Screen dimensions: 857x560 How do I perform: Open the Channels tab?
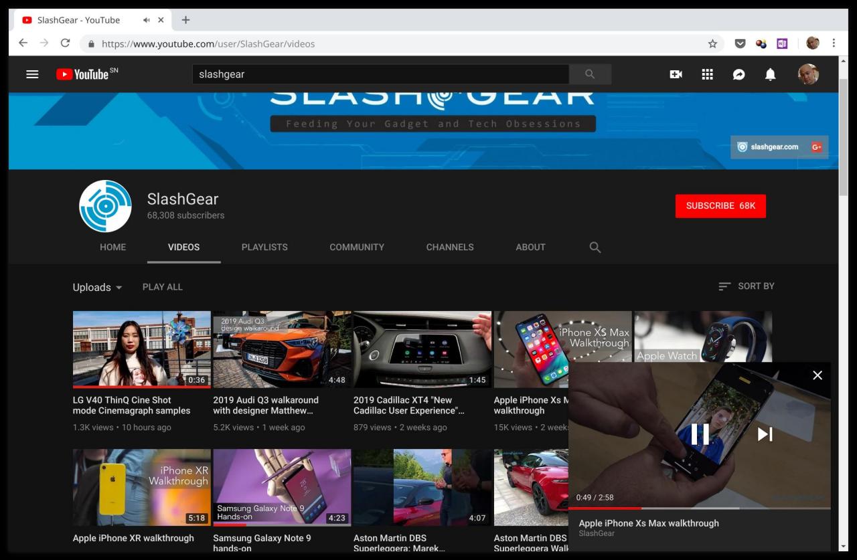[450, 247]
